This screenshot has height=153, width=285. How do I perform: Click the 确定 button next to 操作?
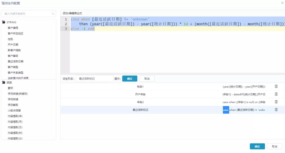click(x=130, y=78)
